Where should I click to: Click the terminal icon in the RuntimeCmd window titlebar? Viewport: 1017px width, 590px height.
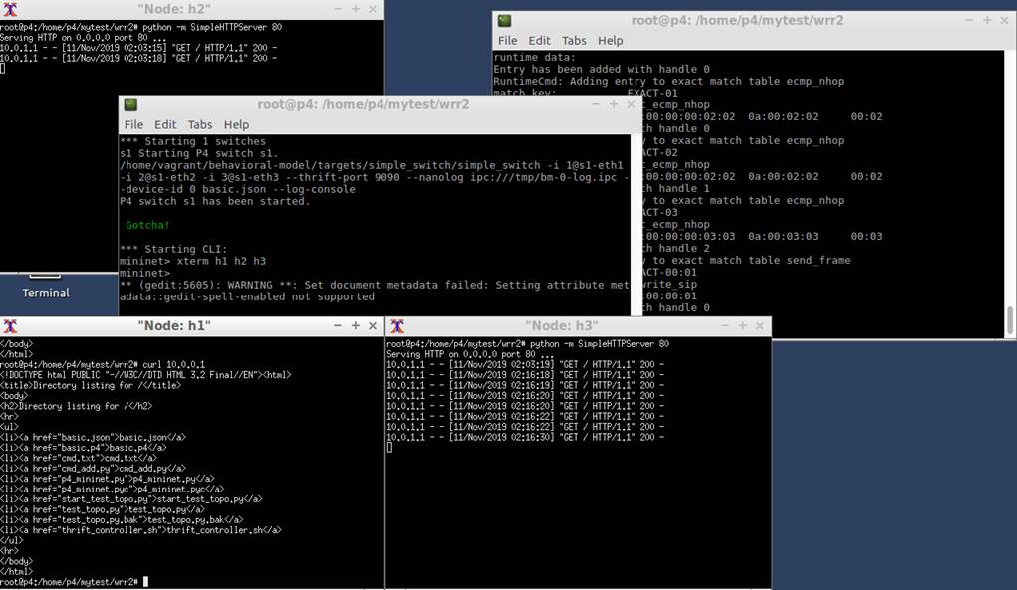pos(505,20)
